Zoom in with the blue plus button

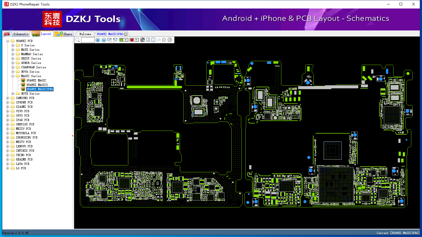(x=98, y=40)
